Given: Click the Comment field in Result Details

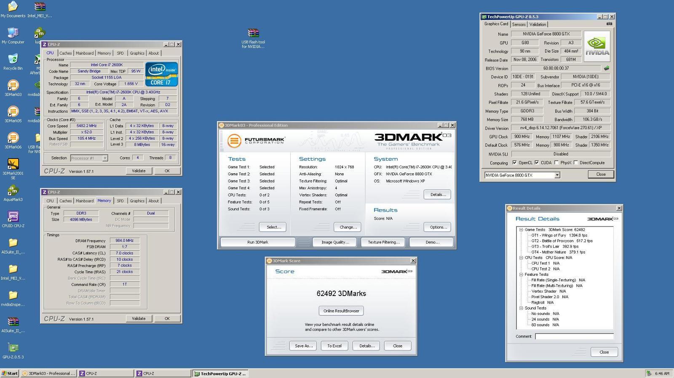Looking at the screenshot, I should coord(574,336).
